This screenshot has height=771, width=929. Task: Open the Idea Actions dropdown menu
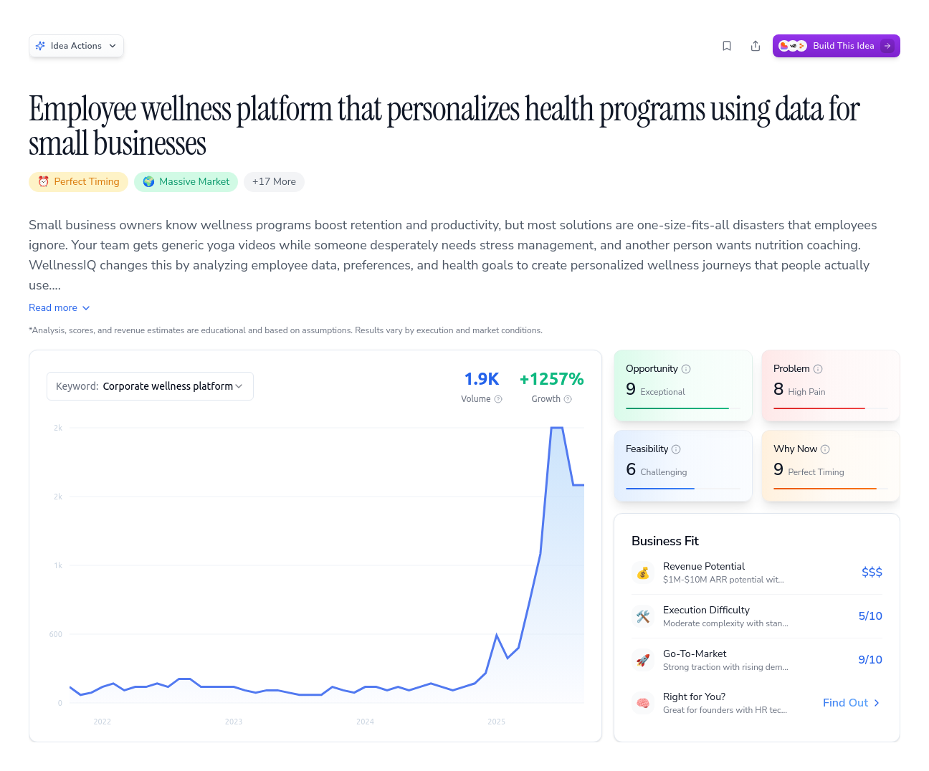76,46
